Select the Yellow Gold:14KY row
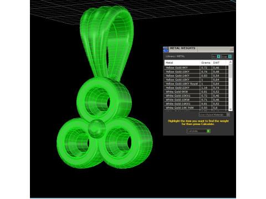266x199 pixels. coord(197,76)
